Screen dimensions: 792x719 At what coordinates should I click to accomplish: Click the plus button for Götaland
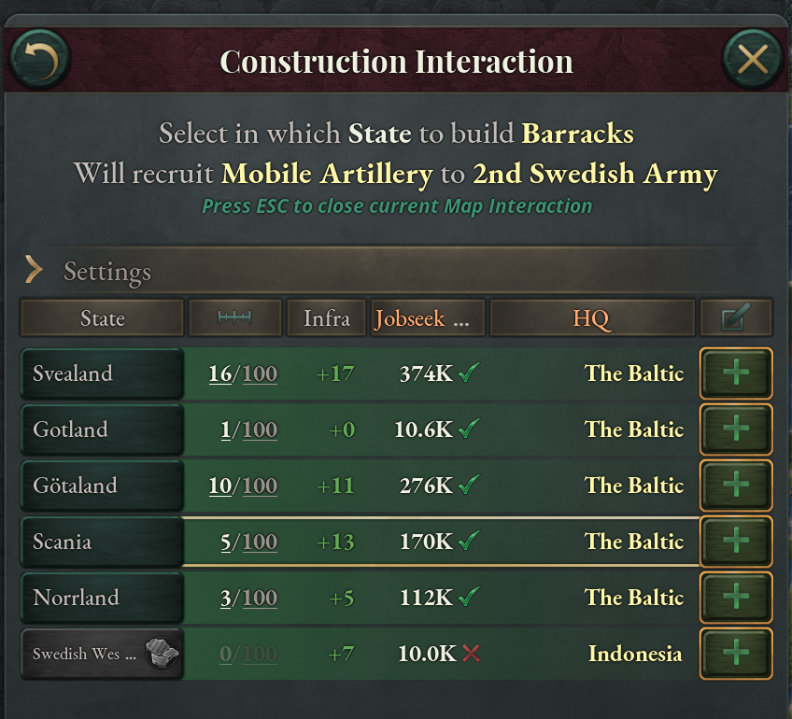coord(735,486)
